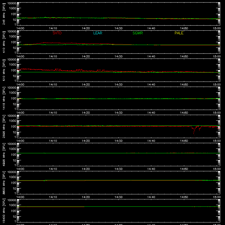Select the 4995 MHz [SFU] axis title

click(x=4, y=154)
